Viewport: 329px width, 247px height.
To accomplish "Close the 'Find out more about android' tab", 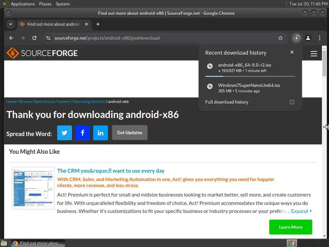I will click(86, 24).
